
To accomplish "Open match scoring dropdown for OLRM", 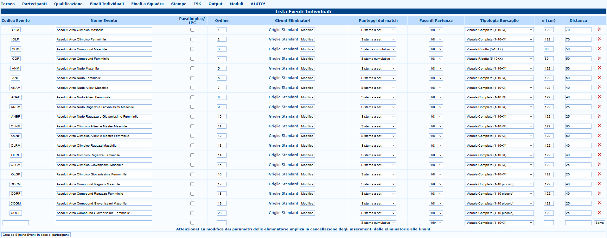I will click(x=378, y=146).
